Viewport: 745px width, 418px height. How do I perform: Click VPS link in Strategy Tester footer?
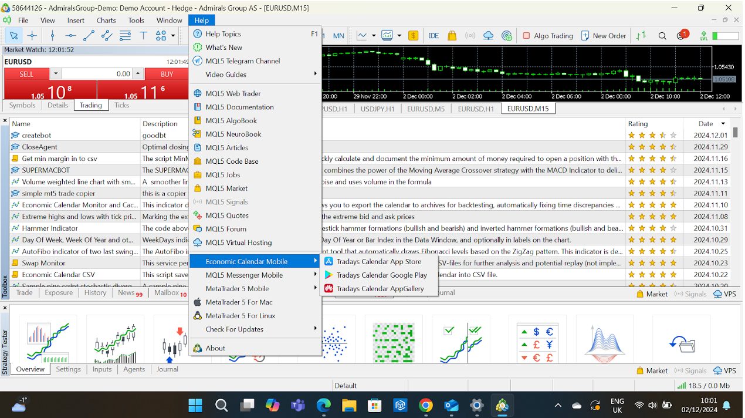pyautogui.click(x=724, y=370)
